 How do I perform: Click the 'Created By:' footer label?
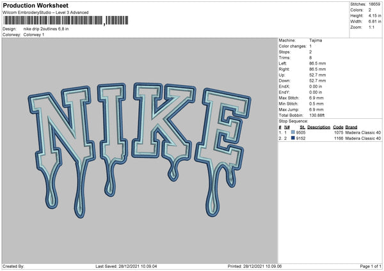coord(13,266)
